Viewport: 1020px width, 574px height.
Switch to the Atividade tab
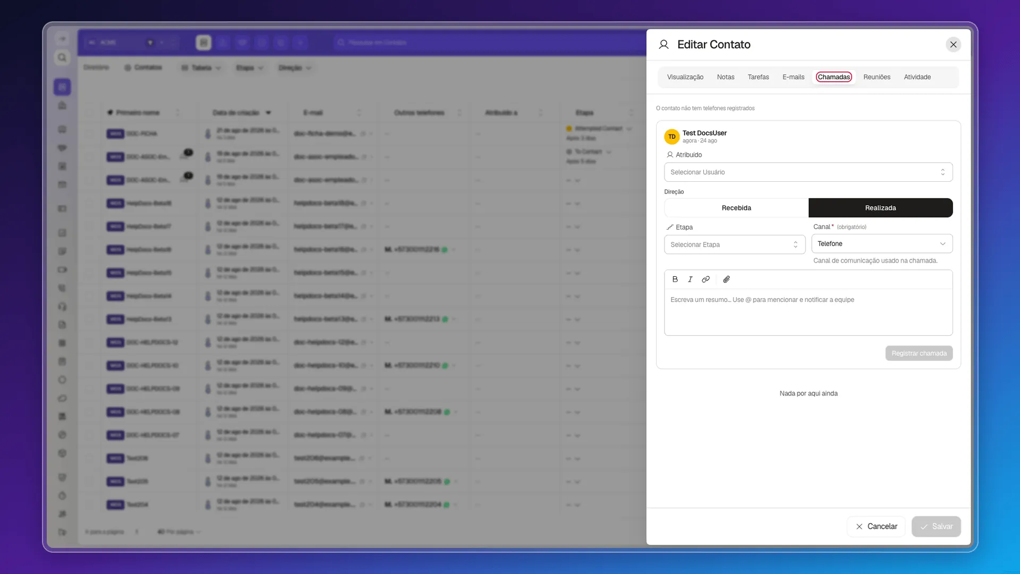917,77
